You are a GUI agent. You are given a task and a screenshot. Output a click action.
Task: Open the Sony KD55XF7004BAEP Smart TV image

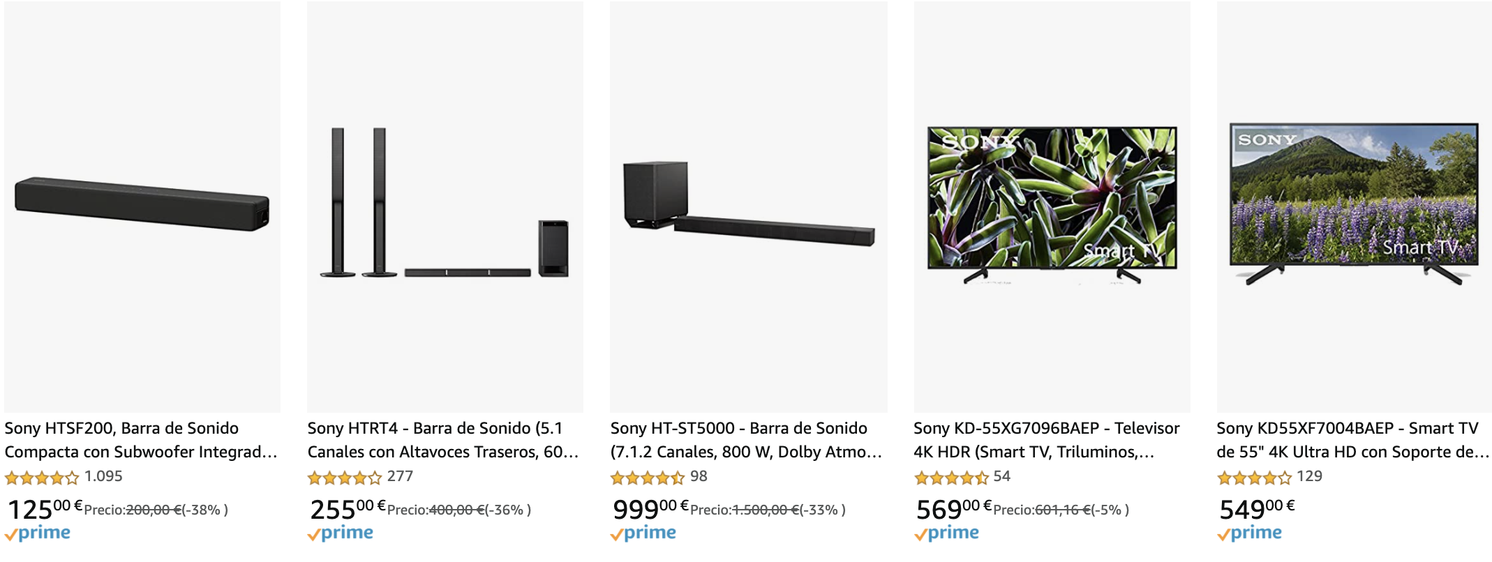point(1354,206)
